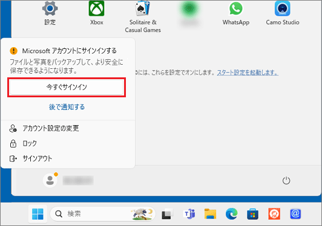Image resolution: width=322 pixels, height=226 pixels.
Task: Click the orange warning icon in sign-in prompt
Action: tap(13, 51)
